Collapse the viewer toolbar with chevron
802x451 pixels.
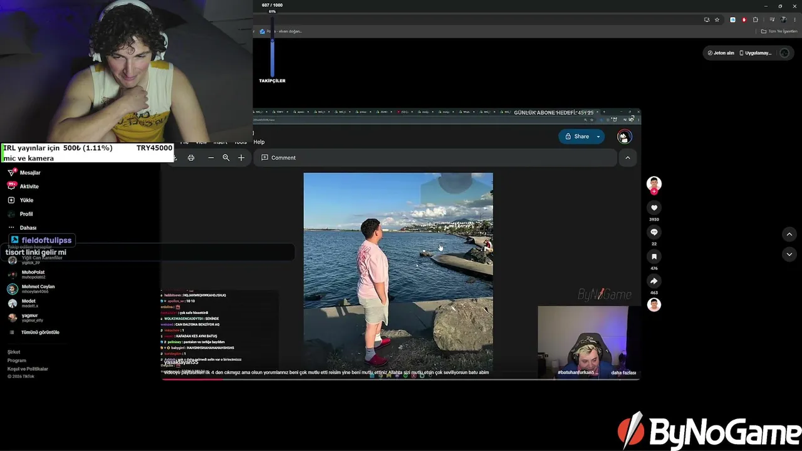click(x=628, y=158)
